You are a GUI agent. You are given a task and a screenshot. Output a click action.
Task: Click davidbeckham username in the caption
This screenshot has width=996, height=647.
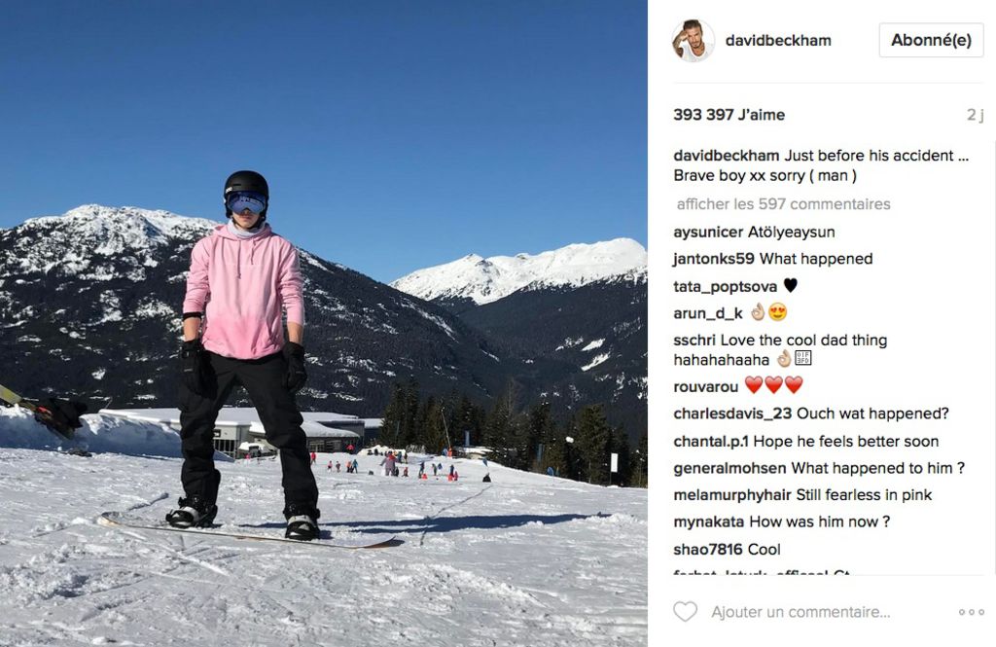[726, 156]
